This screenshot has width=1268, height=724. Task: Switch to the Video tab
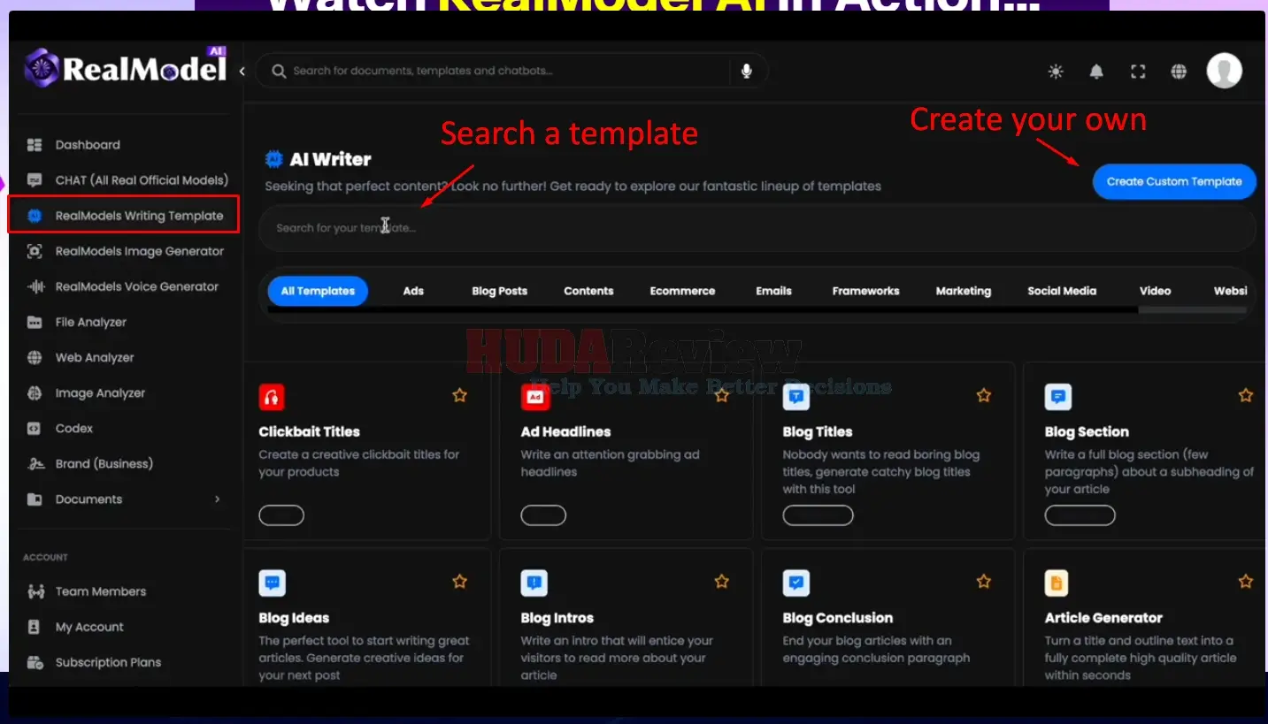pyautogui.click(x=1155, y=291)
